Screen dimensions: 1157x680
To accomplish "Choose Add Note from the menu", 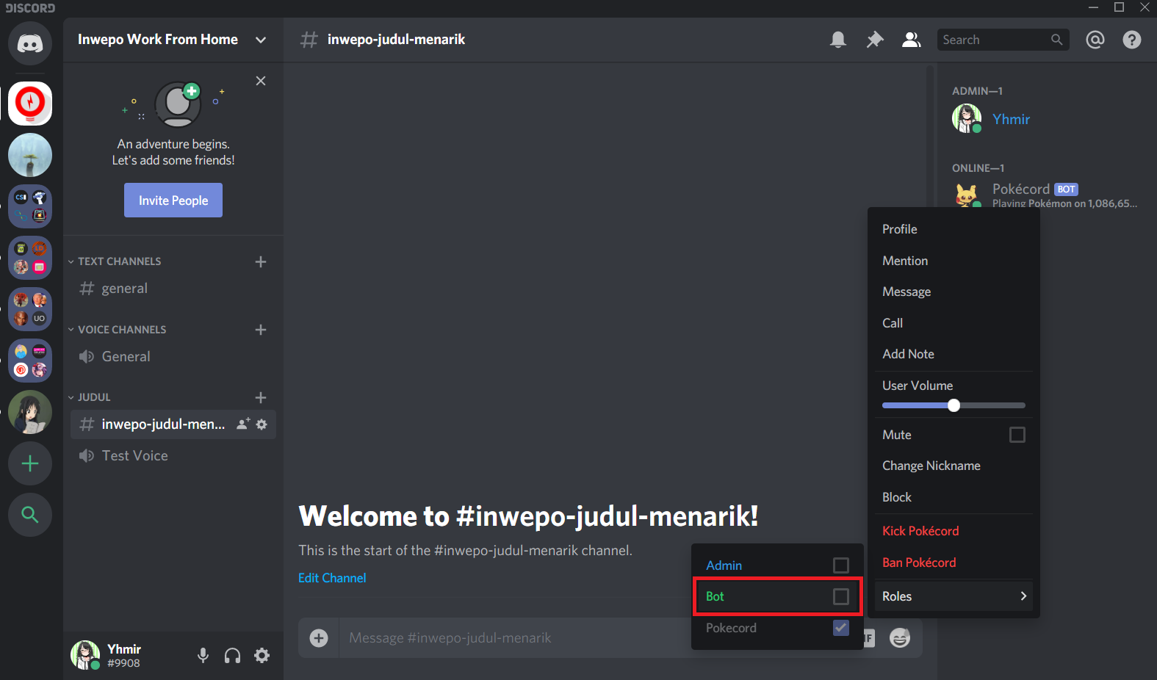I will coord(954,354).
